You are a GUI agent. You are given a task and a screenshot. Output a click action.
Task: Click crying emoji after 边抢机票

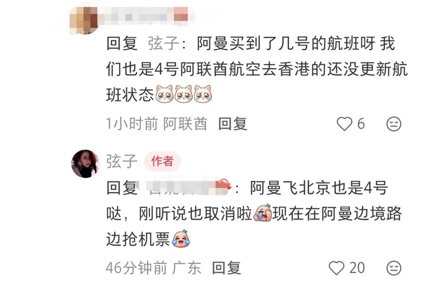pyautogui.click(x=181, y=238)
